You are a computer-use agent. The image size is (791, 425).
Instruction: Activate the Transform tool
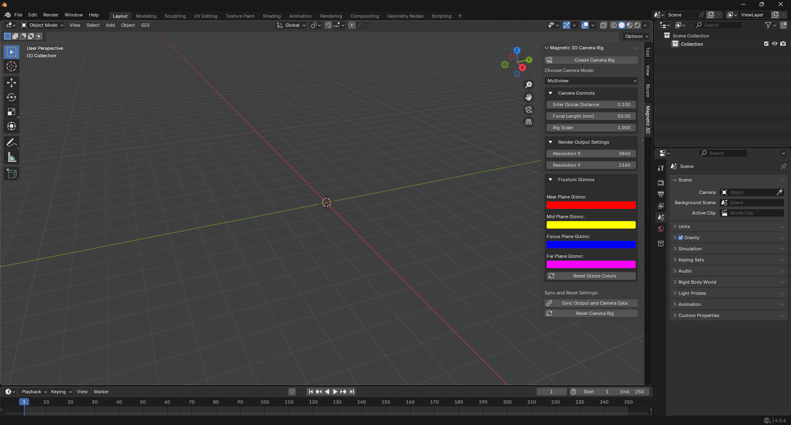12,126
